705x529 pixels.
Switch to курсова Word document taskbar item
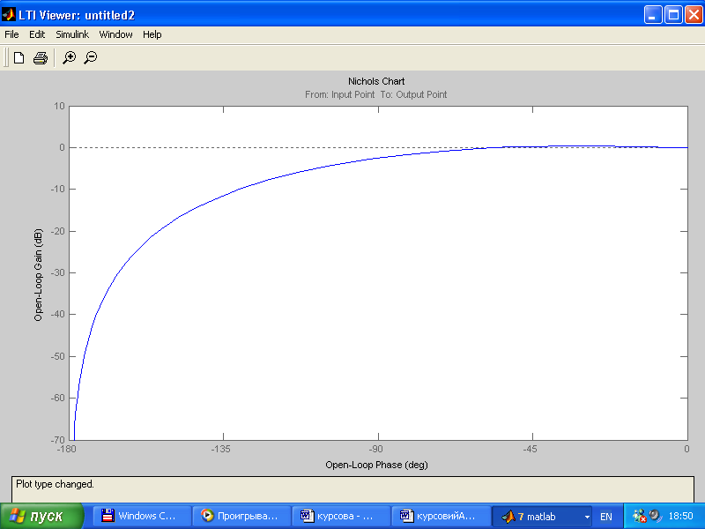341,516
